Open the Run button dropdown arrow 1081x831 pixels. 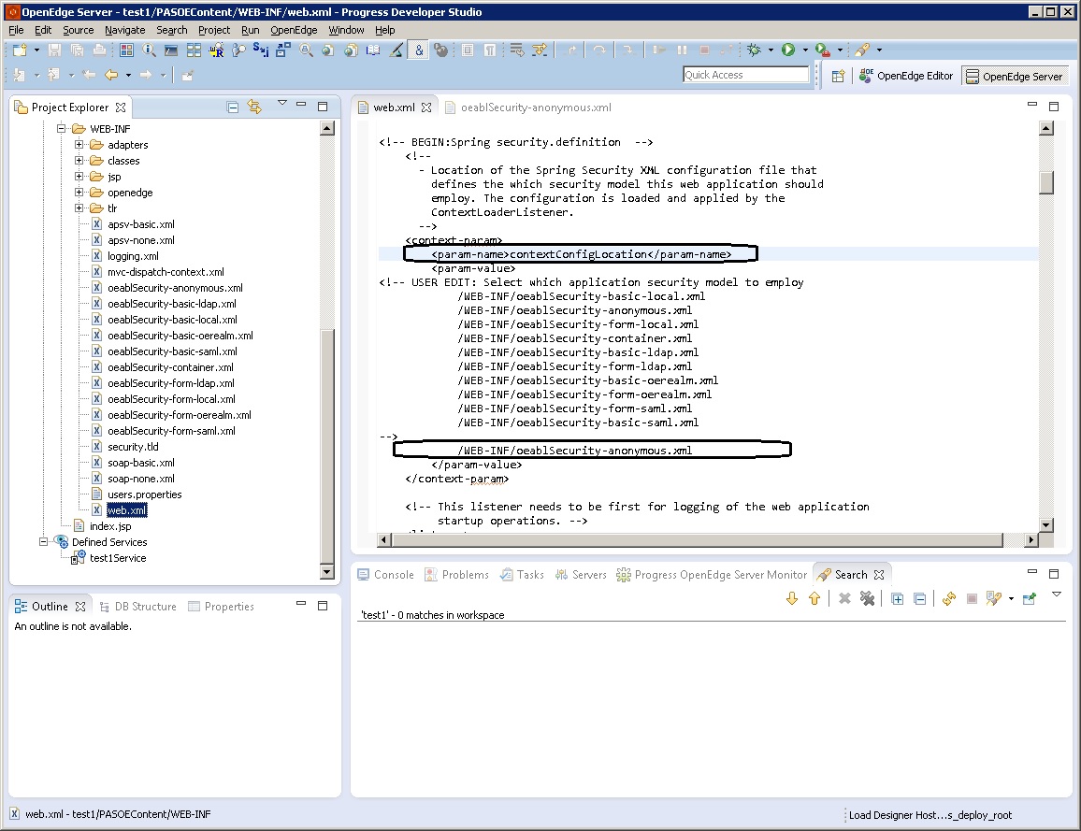coord(804,50)
